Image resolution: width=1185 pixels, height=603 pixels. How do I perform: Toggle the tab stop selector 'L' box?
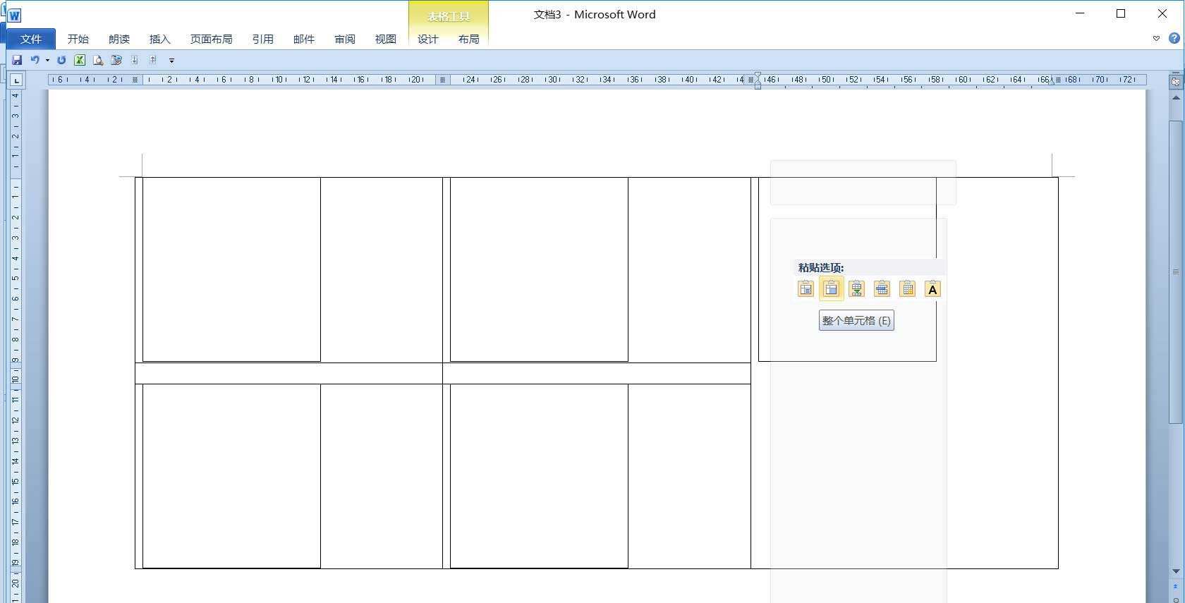(x=16, y=80)
